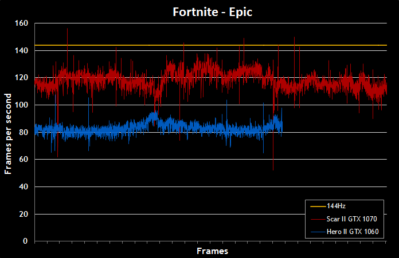Image resolution: width=399 pixels, height=258 pixels.
Task: Click the "20" y-axis label
Action: tap(24, 214)
